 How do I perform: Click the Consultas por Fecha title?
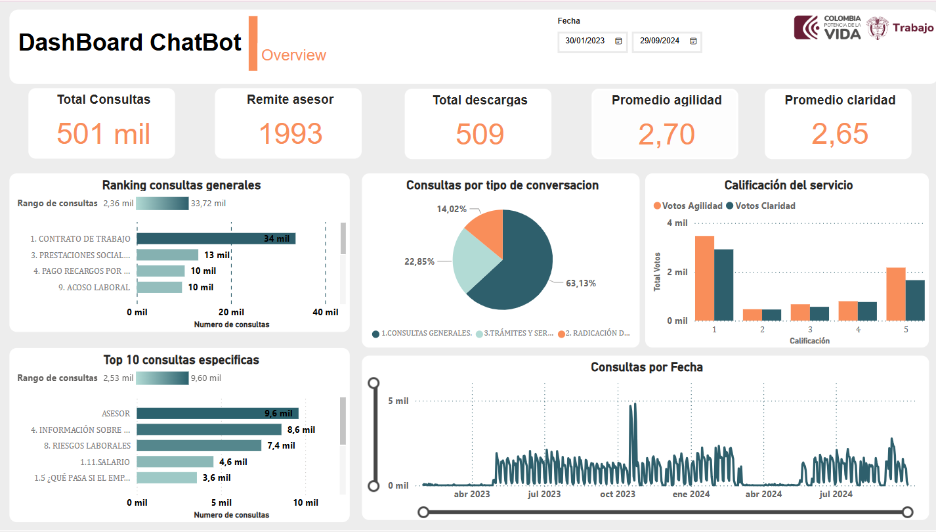tap(647, 367)
